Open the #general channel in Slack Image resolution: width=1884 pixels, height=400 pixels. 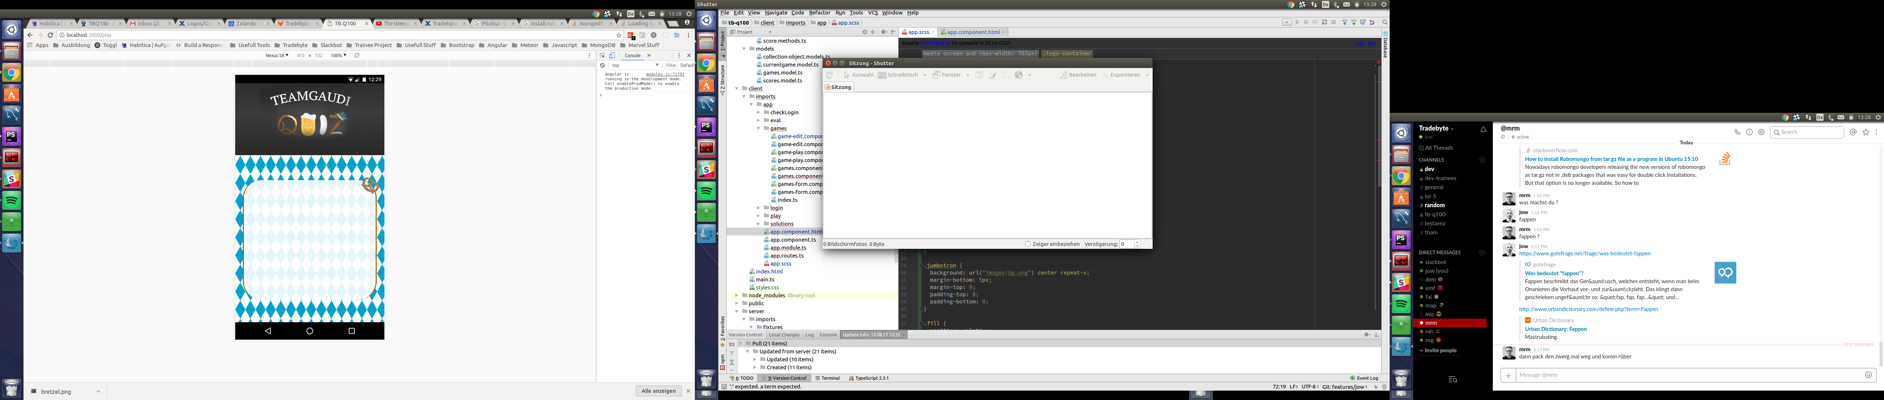coord(1433,187)
